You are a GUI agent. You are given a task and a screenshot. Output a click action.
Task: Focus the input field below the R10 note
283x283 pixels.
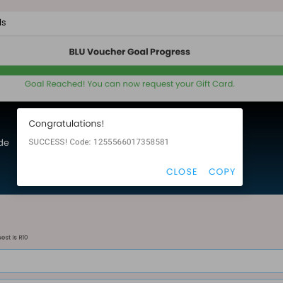click(x=141, y=261)
